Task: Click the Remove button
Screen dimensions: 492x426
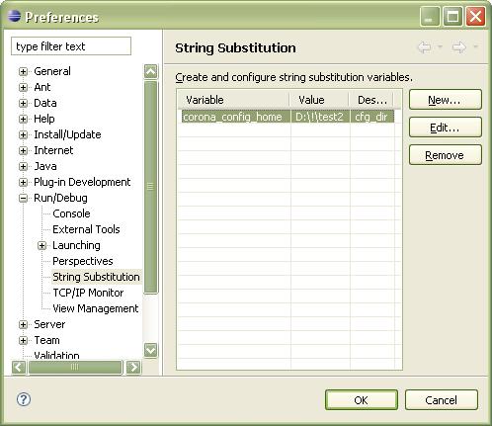Action: [x=446, y=155]
